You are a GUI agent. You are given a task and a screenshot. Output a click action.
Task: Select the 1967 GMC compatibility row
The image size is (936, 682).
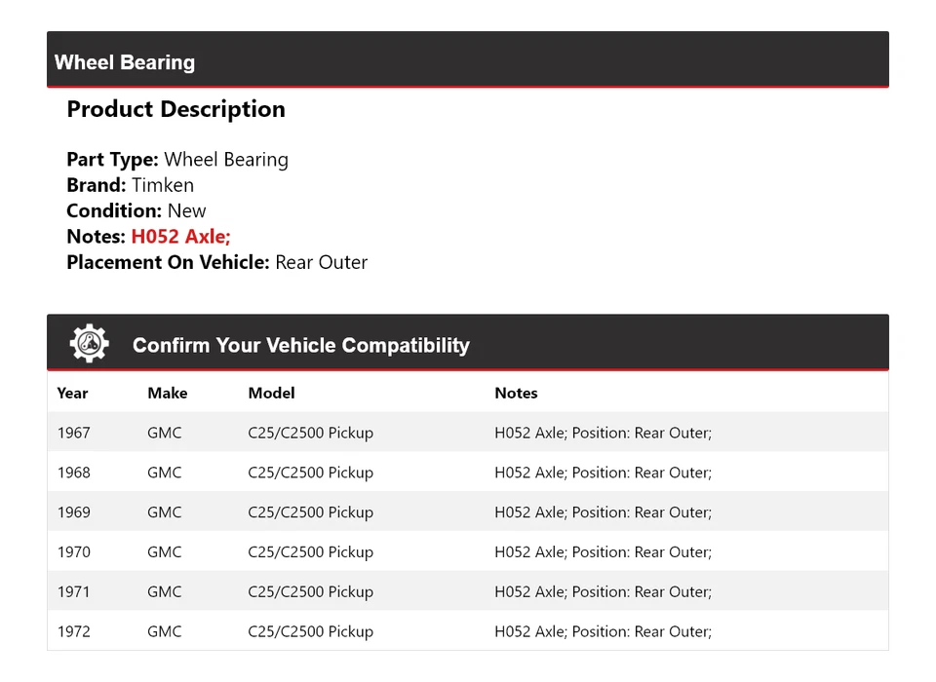tap(468, 433)
